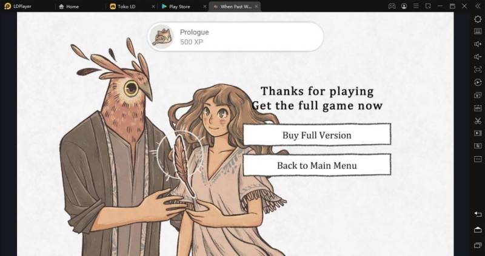Open the operation recorder (circular play icon)
Screen dimensions: 485x256
point(478,82)
